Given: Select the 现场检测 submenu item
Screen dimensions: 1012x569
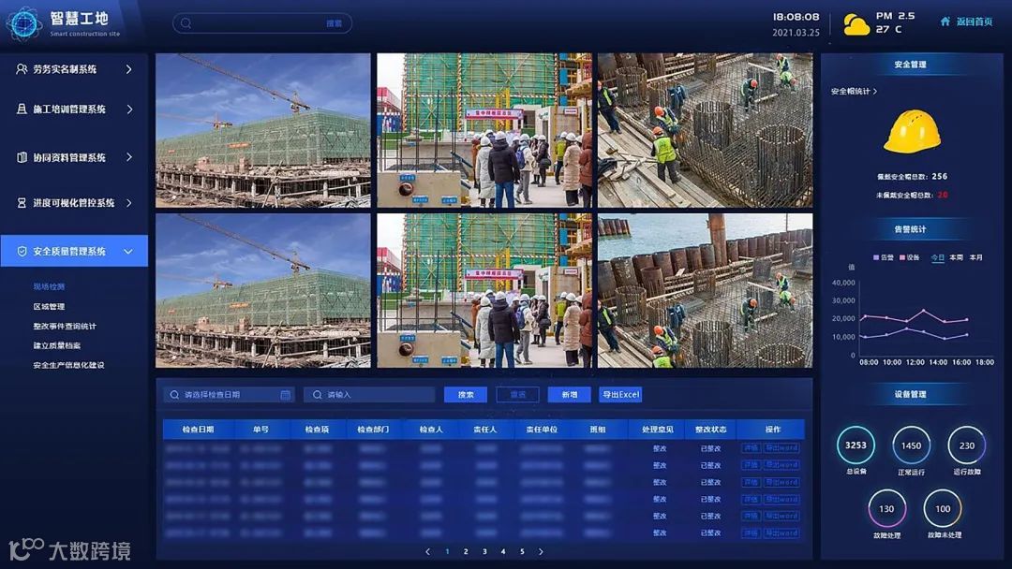Looking at the screenshot, I should coord(49,286).
